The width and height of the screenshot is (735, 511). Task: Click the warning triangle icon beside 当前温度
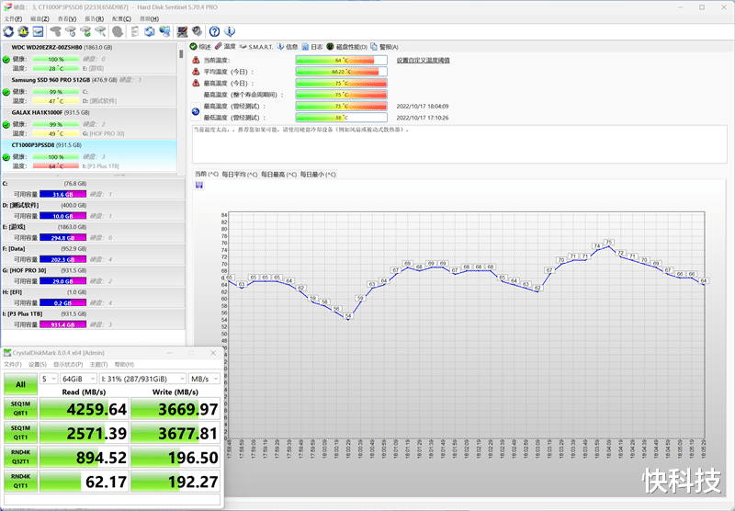(x=196, y=60)
